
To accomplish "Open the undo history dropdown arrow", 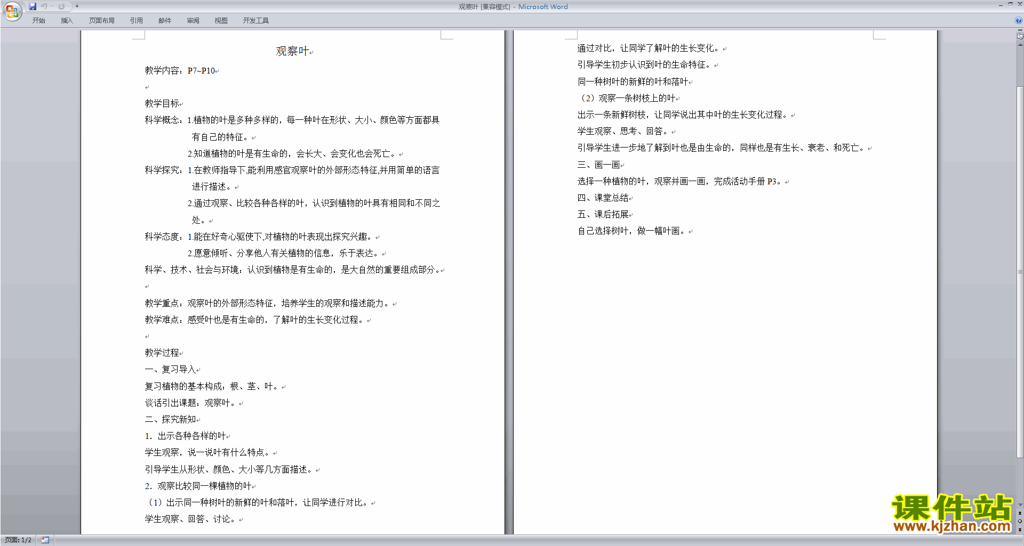I will point(52,6).
